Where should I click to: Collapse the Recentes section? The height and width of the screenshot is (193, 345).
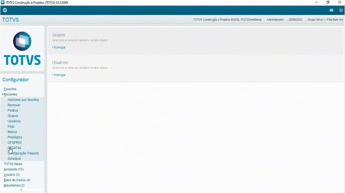tap(11, 94)
